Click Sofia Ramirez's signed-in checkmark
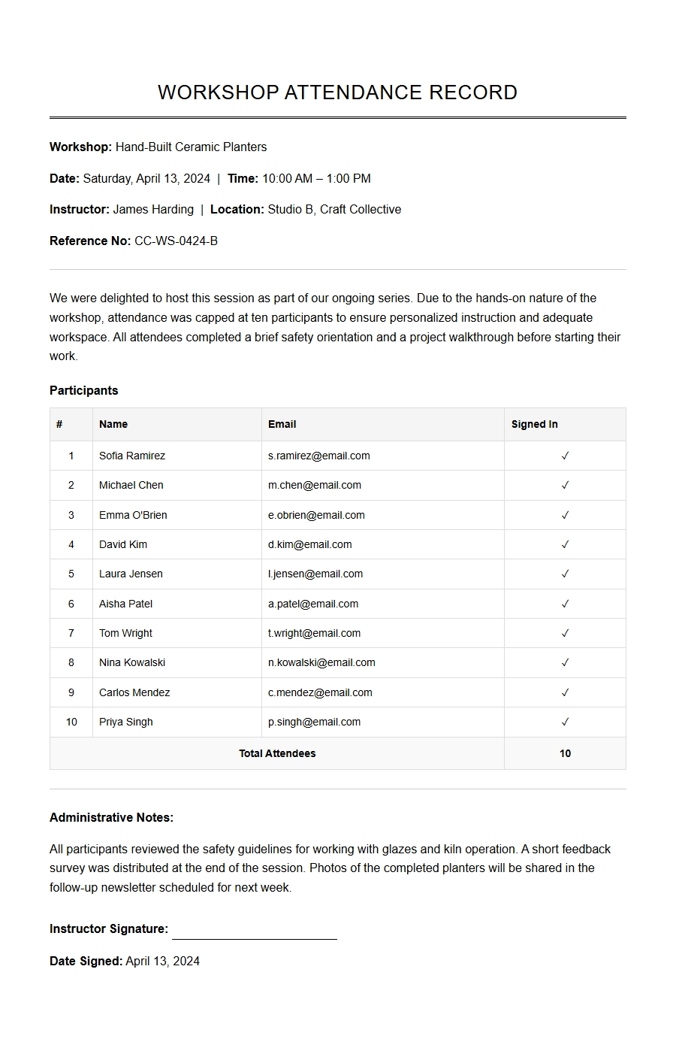The image size is (676, 1048). click(x=565, y=456)
